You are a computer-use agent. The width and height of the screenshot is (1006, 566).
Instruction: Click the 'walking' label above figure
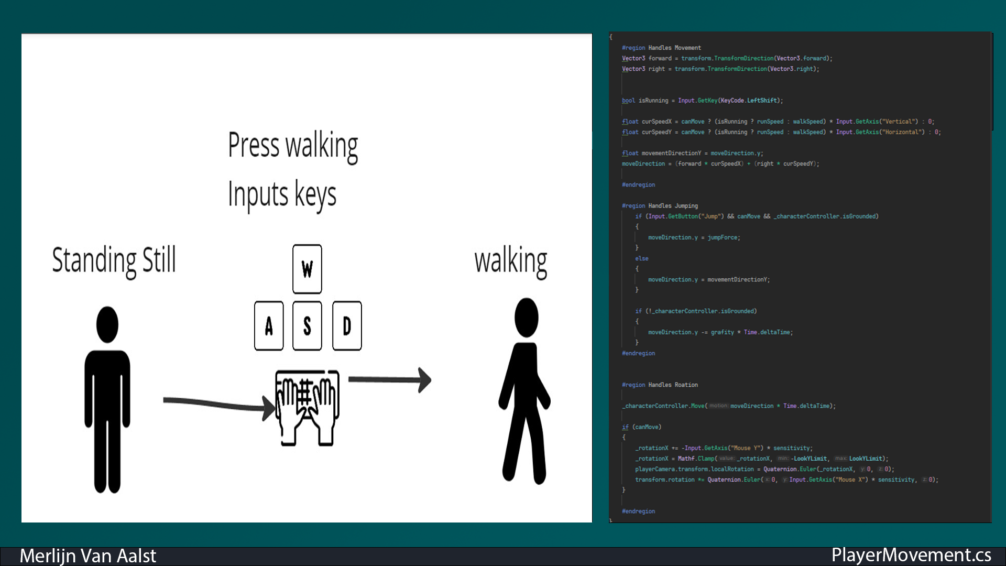click(510, 261)
